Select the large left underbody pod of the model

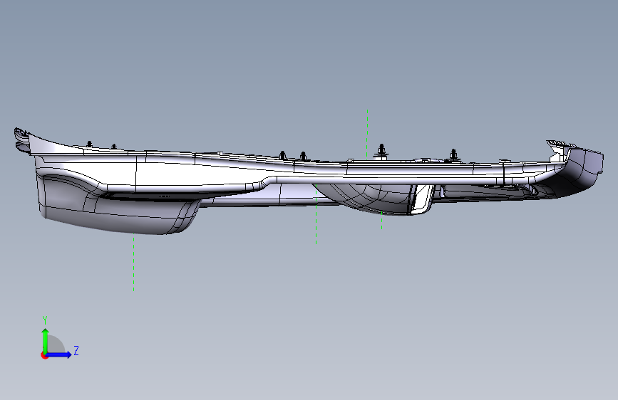[x=118, y=214]
